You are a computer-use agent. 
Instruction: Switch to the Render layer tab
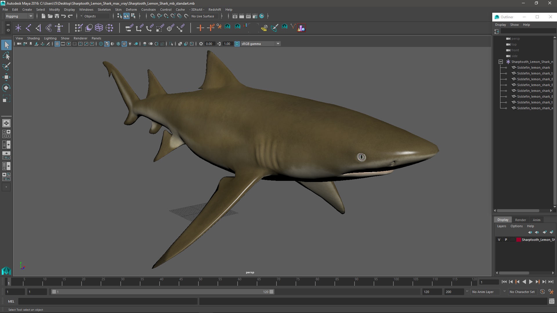tap(520, 220)
